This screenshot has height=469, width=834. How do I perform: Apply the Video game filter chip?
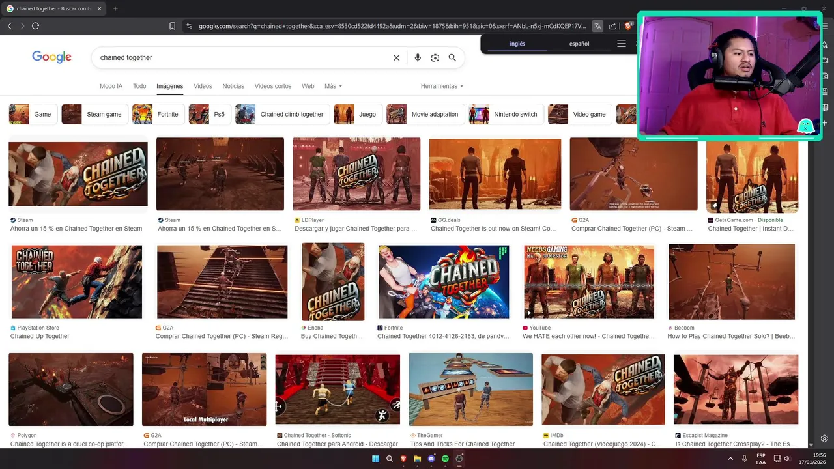[579, 114]
